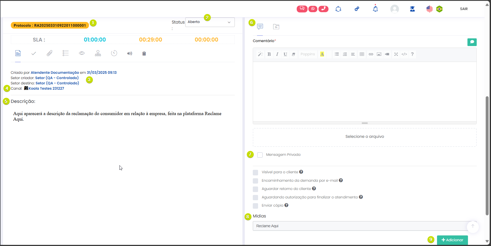491x246 pixels.
Task: Check the Mensagem Privada checkbox
Action: [x=260, y=155]
